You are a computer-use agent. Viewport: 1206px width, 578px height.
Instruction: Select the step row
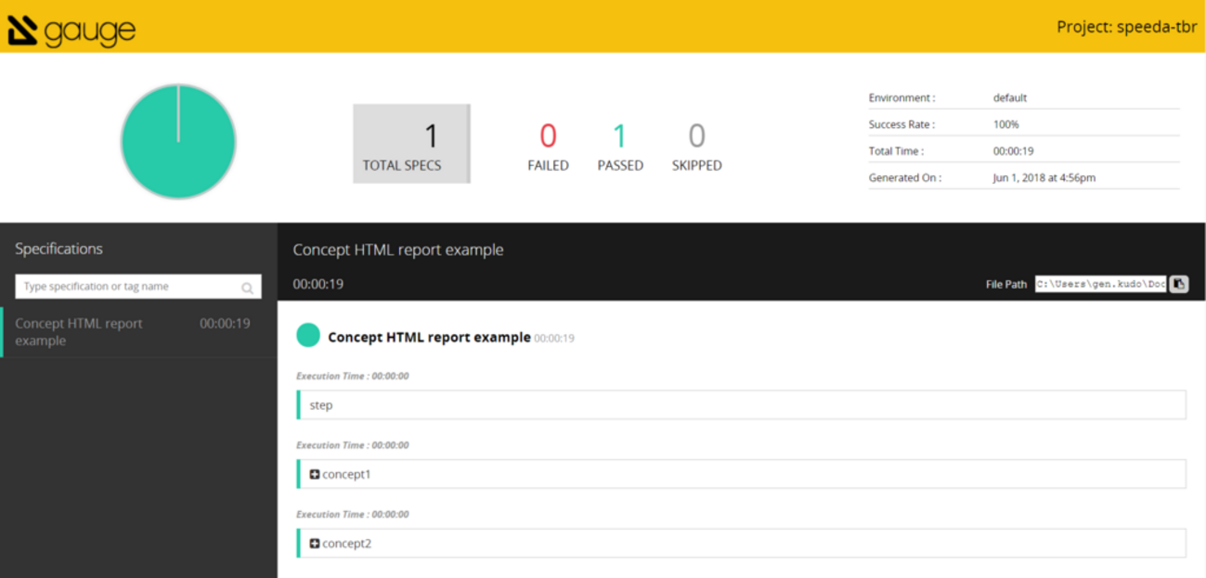[x=741, y=405]
